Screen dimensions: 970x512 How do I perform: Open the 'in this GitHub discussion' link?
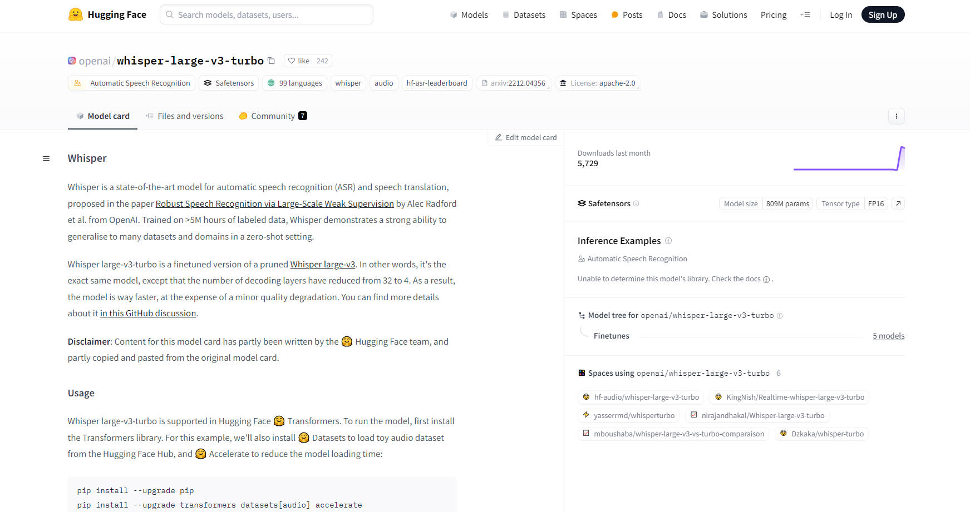tap(148, 314)
